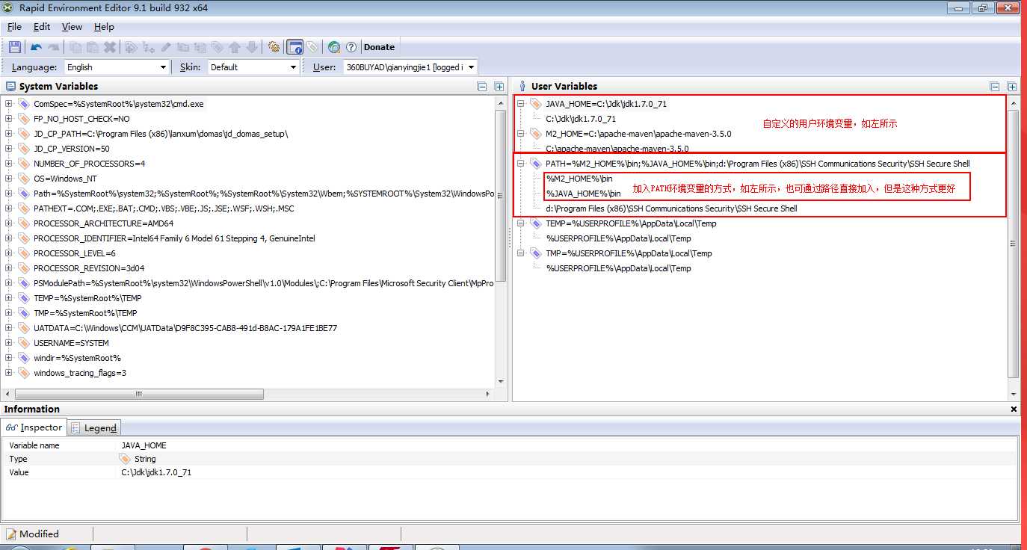This screenshot has height=550, width=1027.
Task: Select PROCESSOR_ARCHITECTURE=AMD64 row
Action: [103, 223]
